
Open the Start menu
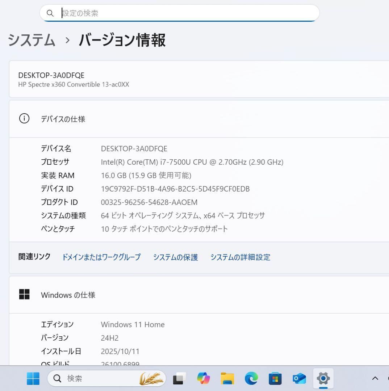(x=33, y=378)
